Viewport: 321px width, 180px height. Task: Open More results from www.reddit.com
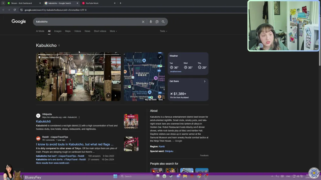coord(53,163)
